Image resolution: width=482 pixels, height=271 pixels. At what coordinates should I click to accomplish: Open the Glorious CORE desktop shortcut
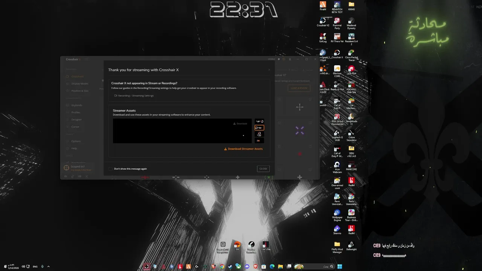coord(337,72)
